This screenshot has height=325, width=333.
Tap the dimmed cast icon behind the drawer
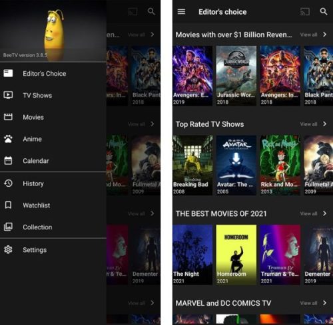[133, 11]
